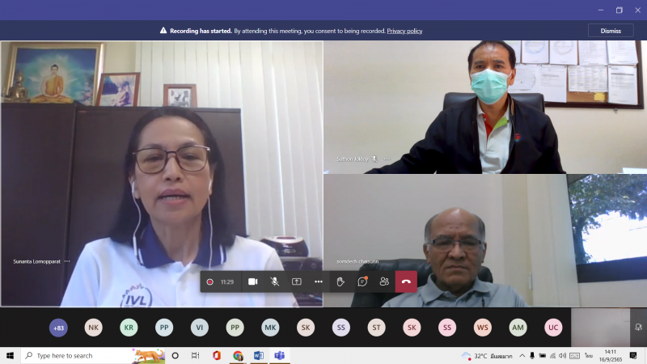Select participant avatar AM
The image size is (647, 364).
point(518,328)
